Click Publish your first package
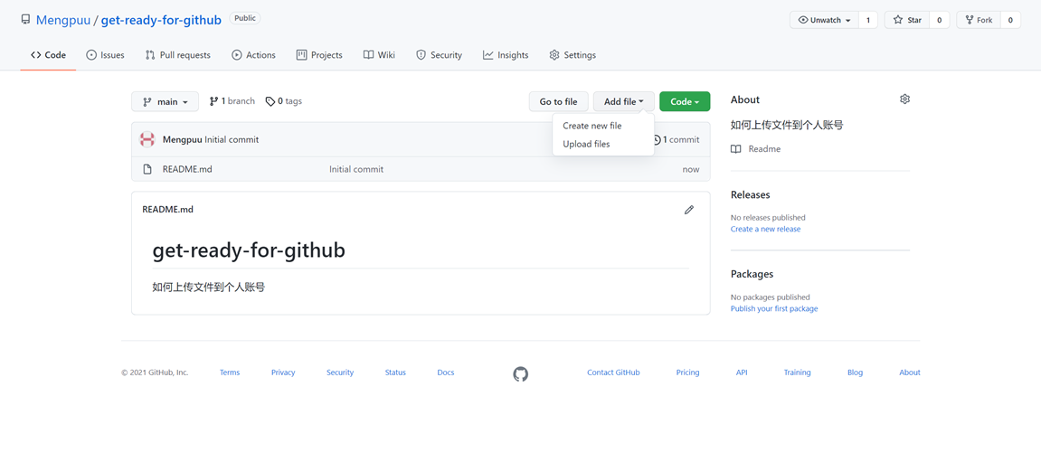The image size is (1041, 462). [774, 308]
